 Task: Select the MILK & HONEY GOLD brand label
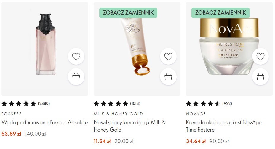(x=118, y=114)
